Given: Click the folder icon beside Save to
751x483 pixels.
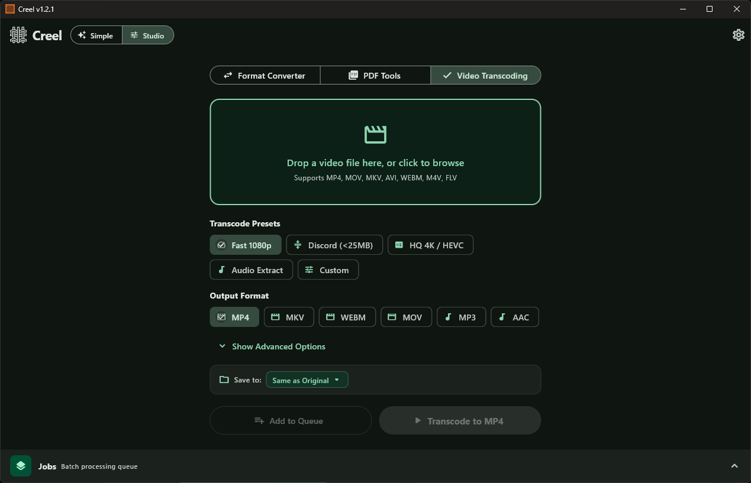Looking at the screenshot, I should [224, 380].
